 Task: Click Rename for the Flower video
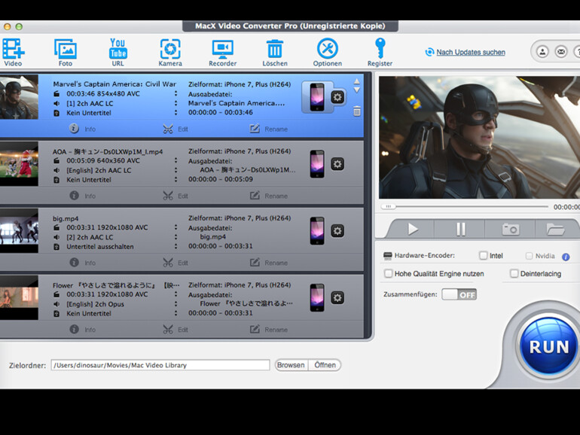(x=268, y=330)
